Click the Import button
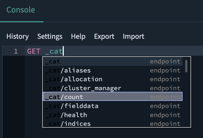Screen dimensions: 203x138 click(x=133, y=36)
